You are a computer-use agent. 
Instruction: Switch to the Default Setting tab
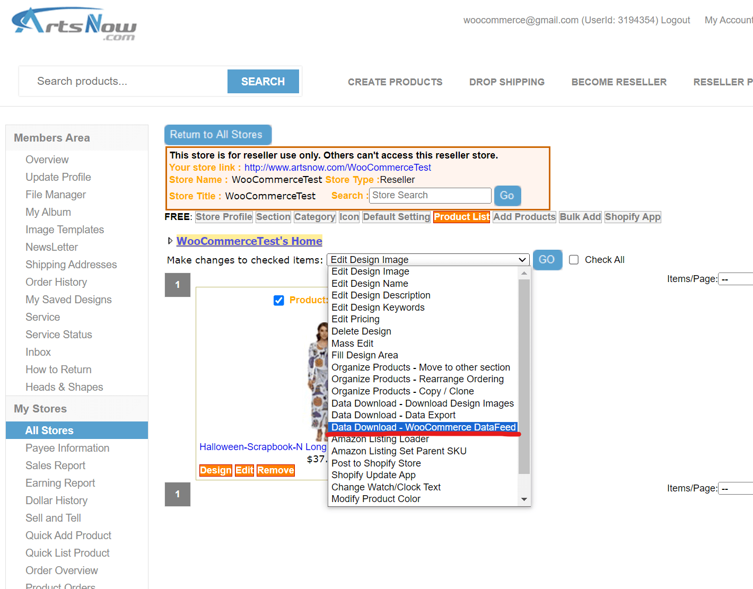point(396,217)
